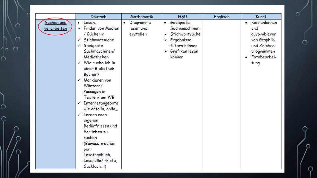Click the 'Suchen und verarbeiten' row heading
Image resolution: width=317 pixels, height=178 pixels.
(x=55, y=25)
